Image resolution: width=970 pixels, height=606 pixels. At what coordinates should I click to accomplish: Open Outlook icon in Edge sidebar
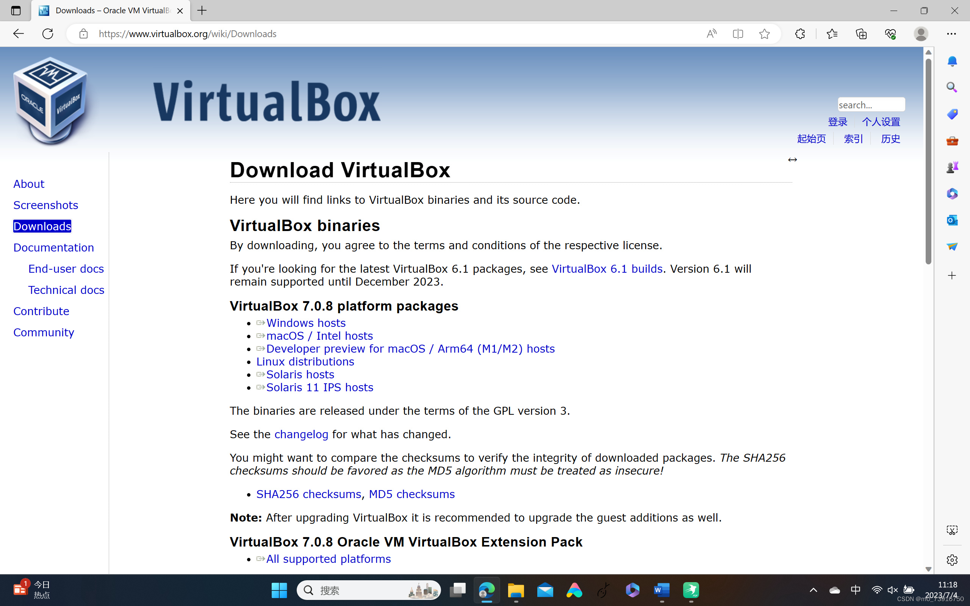(x=952, y=220)
